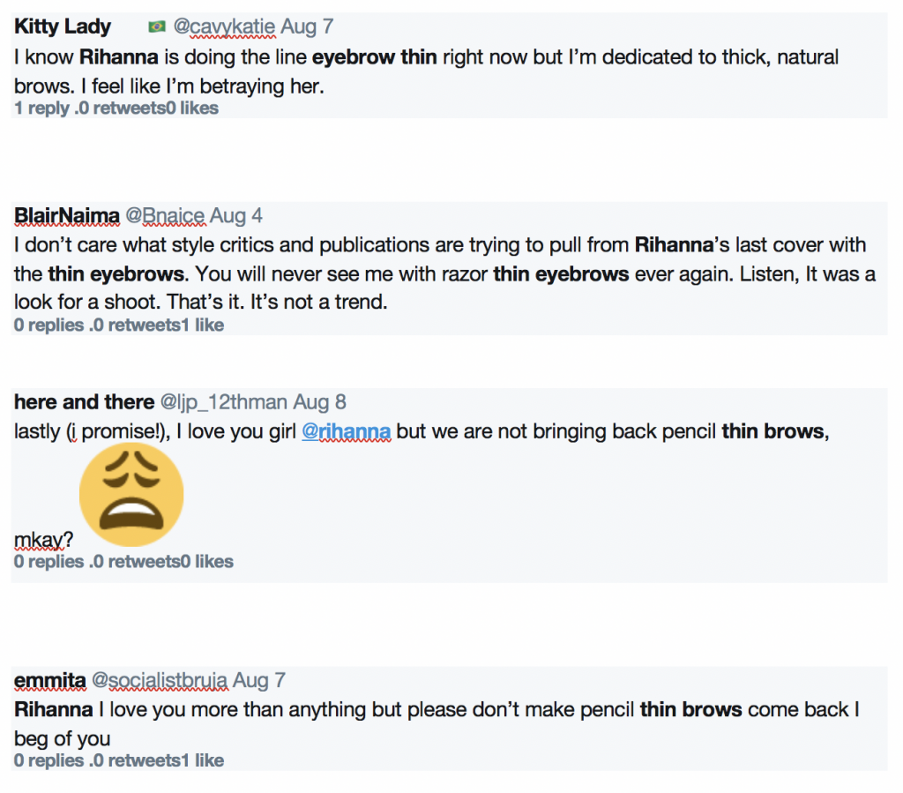
Task: Click '1 reply' under Kitty Lady's tweet
Action: (x=41, y=108)
